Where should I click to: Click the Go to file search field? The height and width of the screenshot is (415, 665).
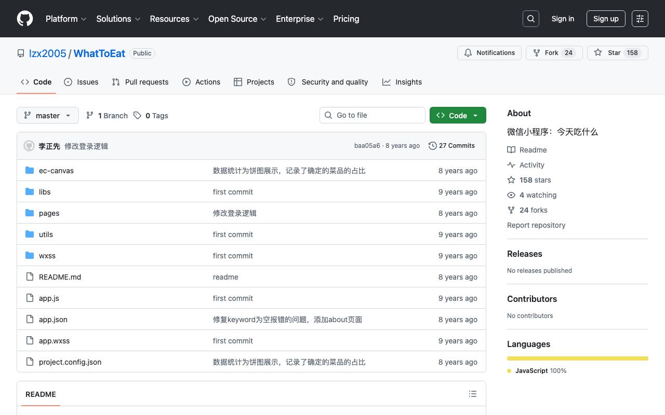point(373,115)
